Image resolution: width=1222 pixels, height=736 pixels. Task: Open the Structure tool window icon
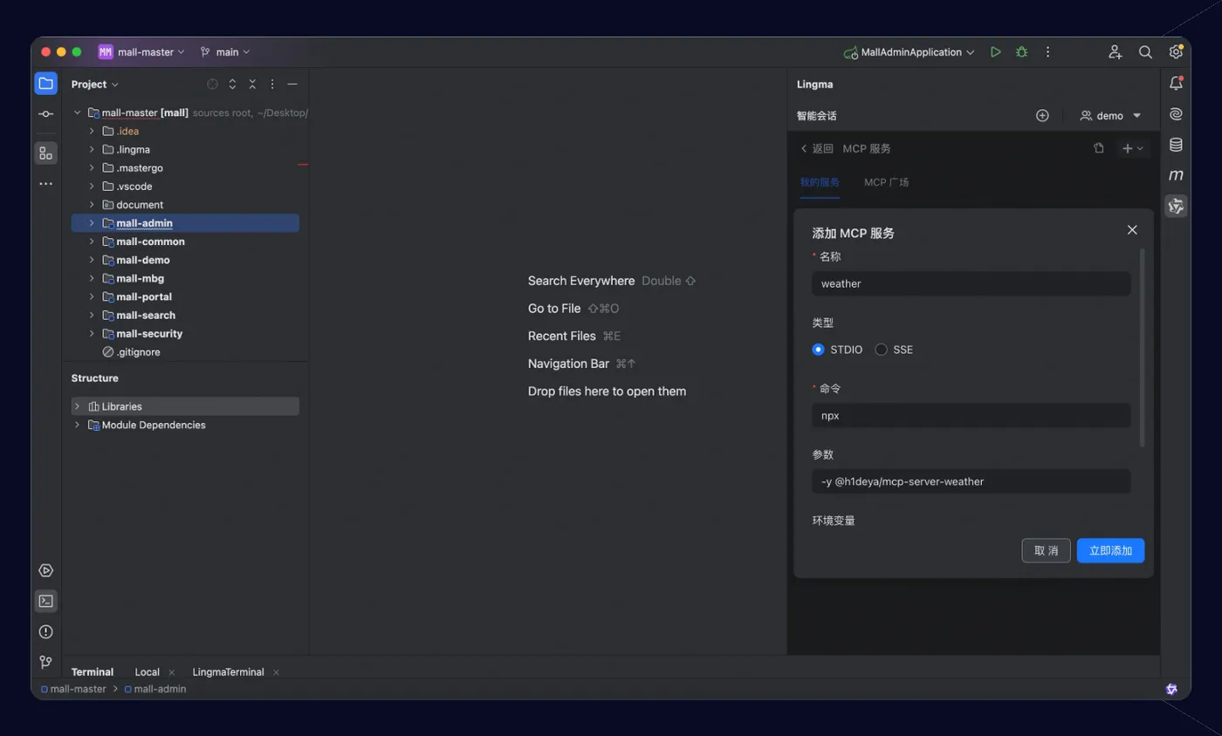click(x=45, y=153)
